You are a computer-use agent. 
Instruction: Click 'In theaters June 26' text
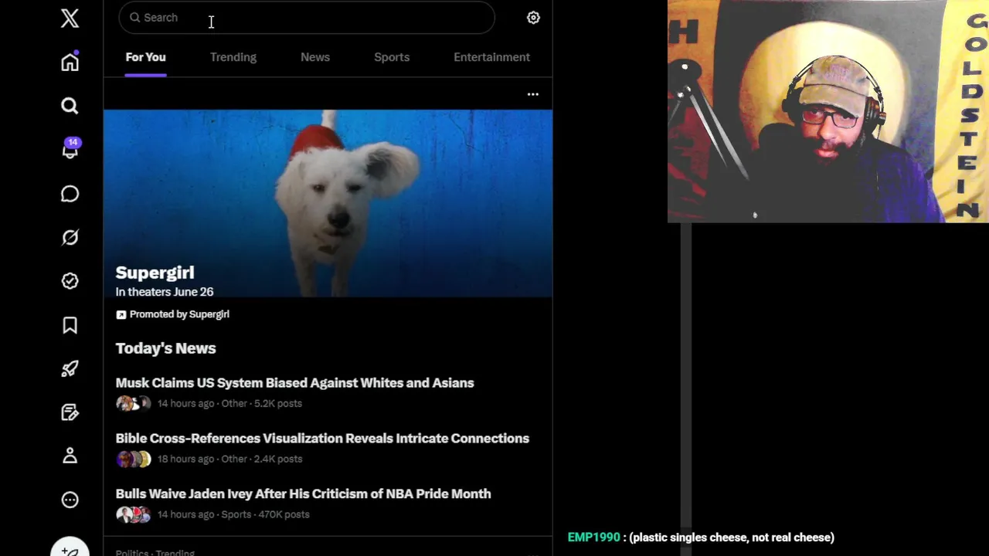pos(165,292)
